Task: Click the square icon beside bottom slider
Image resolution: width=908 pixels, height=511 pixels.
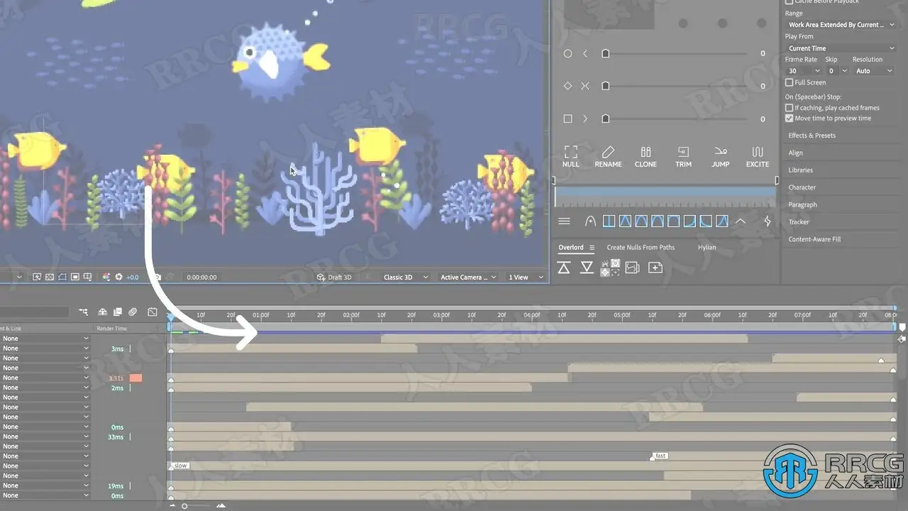Action: [567, 119]
